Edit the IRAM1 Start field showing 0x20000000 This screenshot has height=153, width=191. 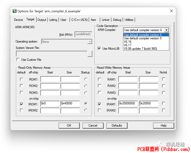pyautogui.click(x=128, y=104)
